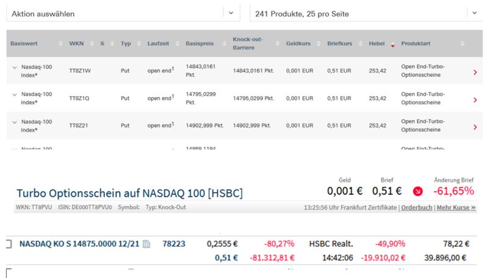Click the 78223 quantity value
The width and height of the screenshot is (484, 278).
pos(174,244)
